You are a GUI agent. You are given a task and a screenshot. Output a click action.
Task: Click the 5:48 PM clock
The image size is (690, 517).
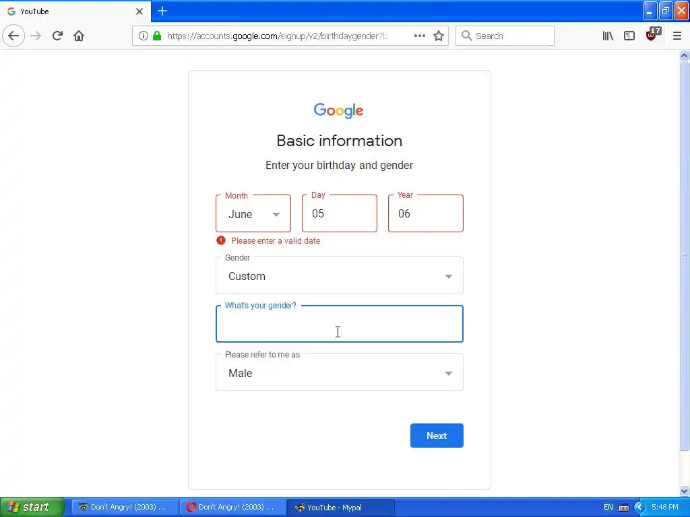click(x=664, y=508)
